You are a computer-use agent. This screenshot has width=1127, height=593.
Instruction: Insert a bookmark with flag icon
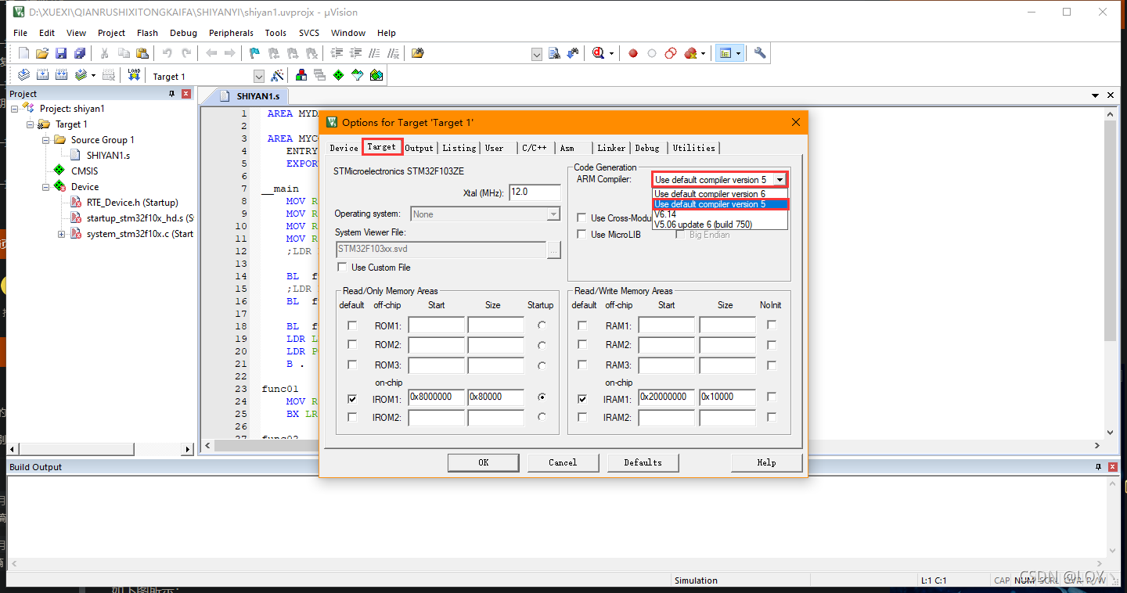pos(254,53)
